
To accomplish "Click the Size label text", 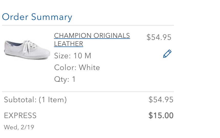I will point(62,56).
